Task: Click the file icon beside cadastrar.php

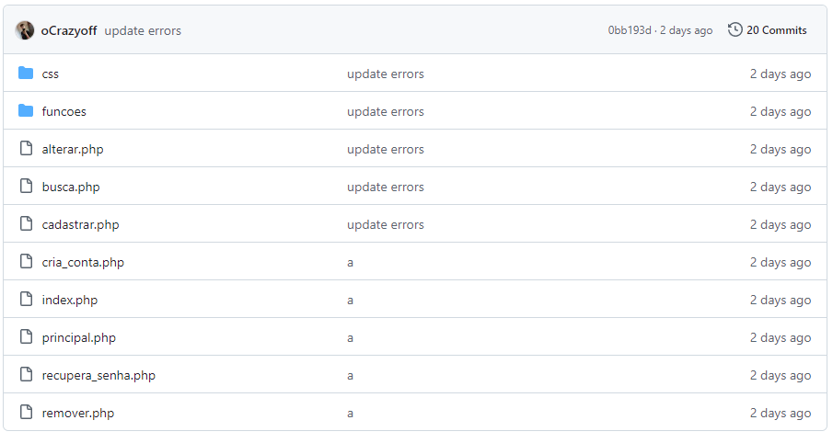Action: (x=26, y=223)
